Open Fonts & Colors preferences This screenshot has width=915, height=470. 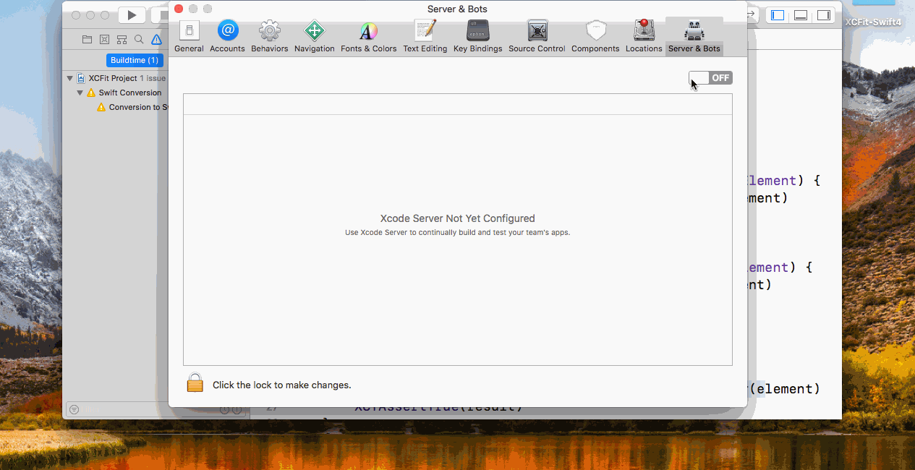pyautogui.click(x=368, y=36)
